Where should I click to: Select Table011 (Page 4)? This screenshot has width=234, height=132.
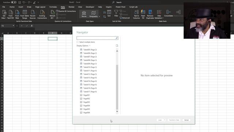[x=90, y=71]
